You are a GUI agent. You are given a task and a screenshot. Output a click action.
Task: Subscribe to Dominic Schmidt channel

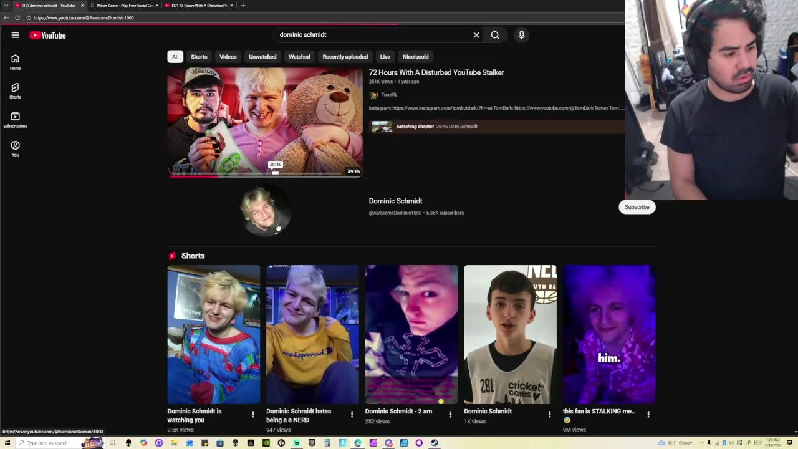click(x=637, y=207)
